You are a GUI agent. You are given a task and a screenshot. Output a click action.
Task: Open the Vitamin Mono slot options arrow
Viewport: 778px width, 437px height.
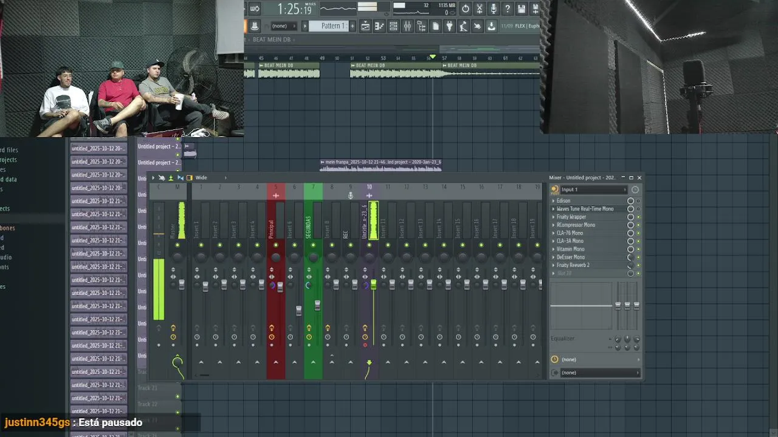[x=553, y=249]
